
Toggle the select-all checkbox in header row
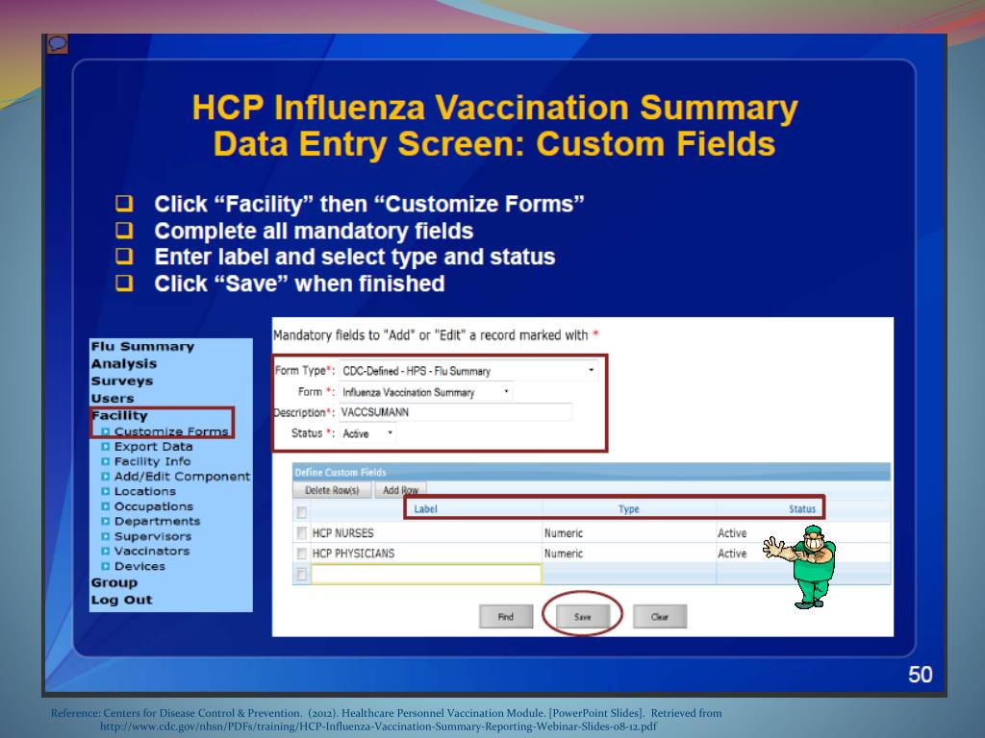[301, 509]
